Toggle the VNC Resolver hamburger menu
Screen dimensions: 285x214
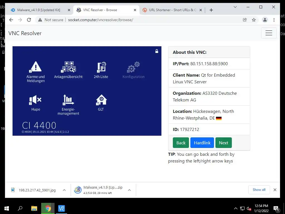tap(269, 33)
